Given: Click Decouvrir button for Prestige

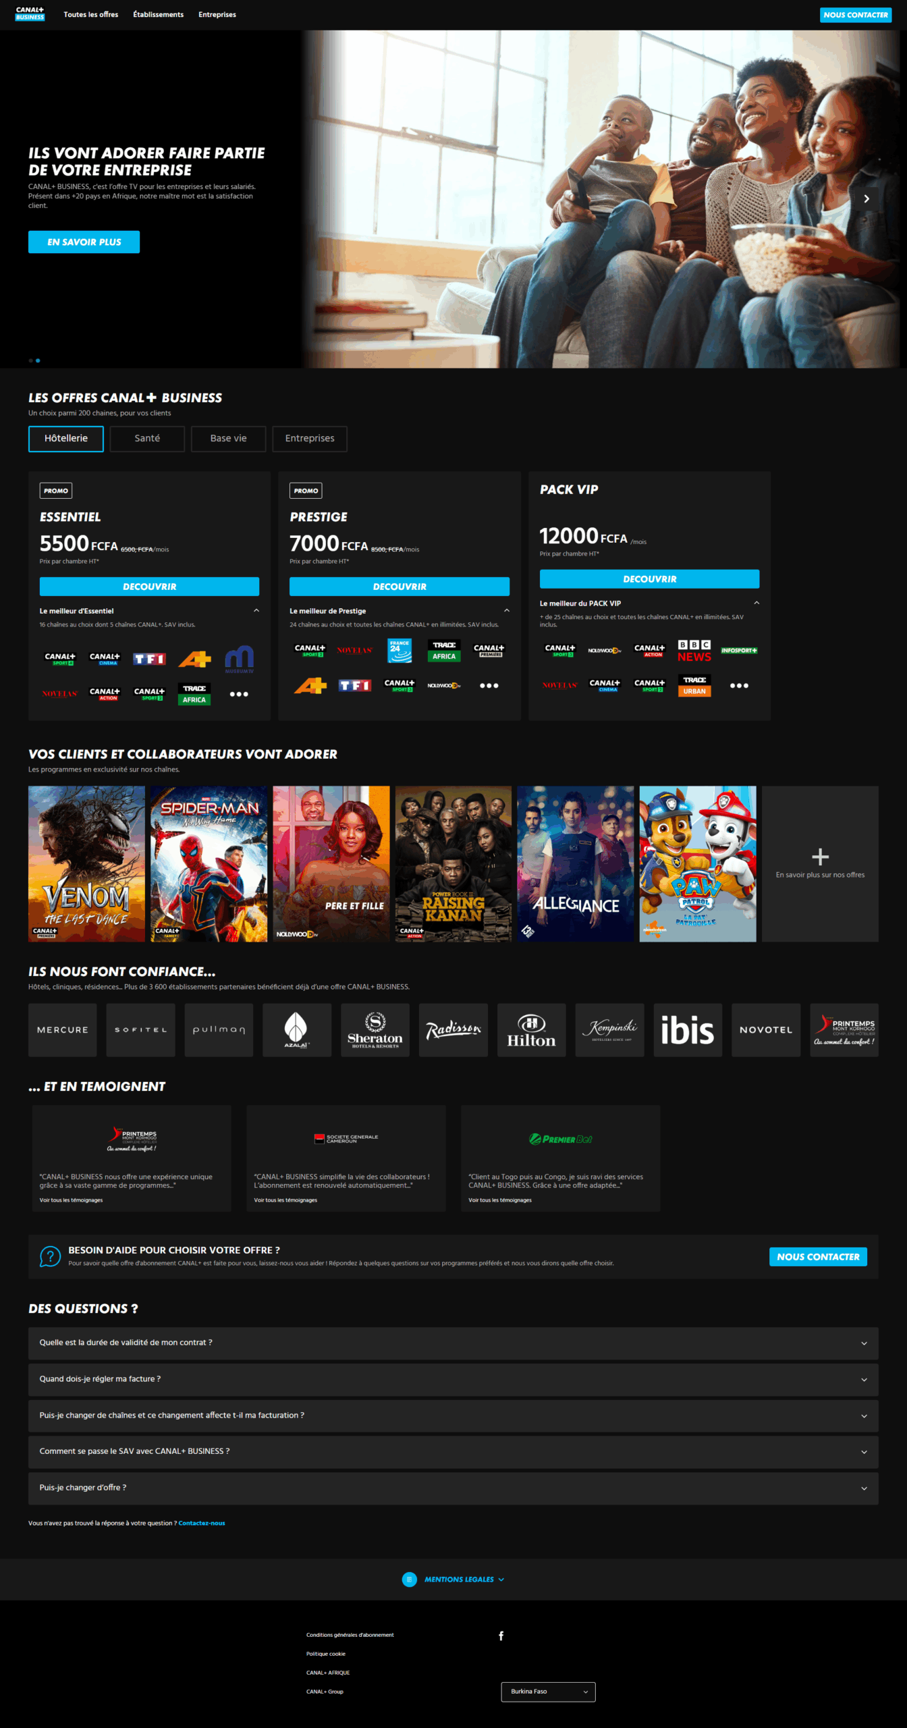Looking at the screenshot, I should 400,587.
